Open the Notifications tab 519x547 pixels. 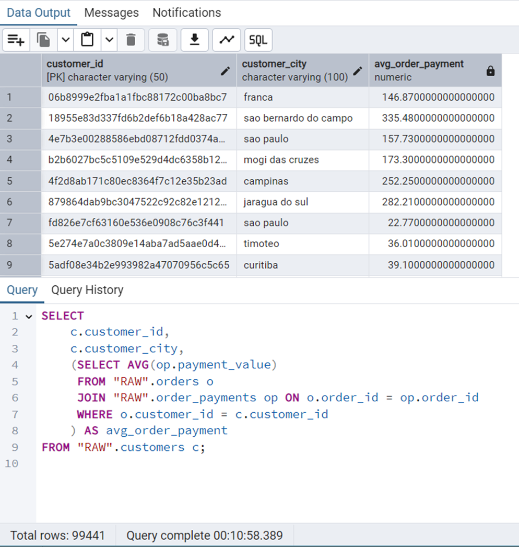[x=186, y=13]
